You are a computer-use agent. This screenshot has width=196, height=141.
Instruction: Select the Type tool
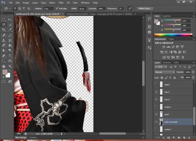10,56
